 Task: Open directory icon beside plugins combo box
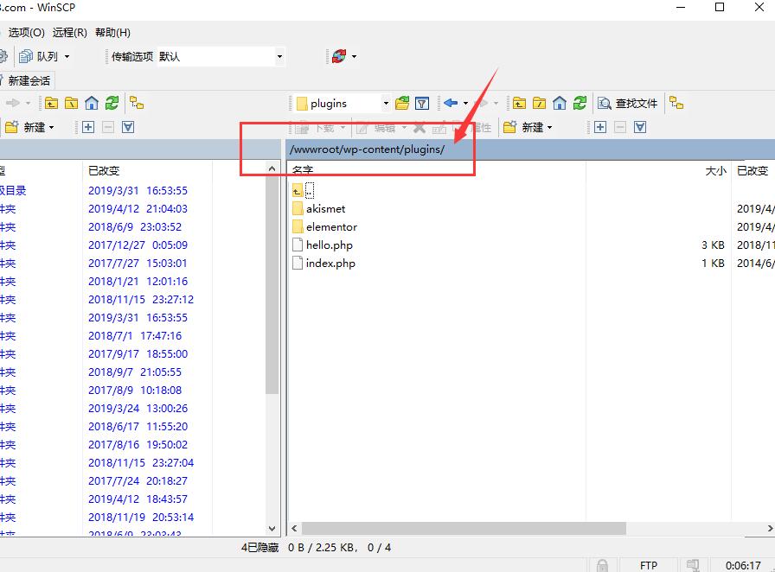(402, 103)
